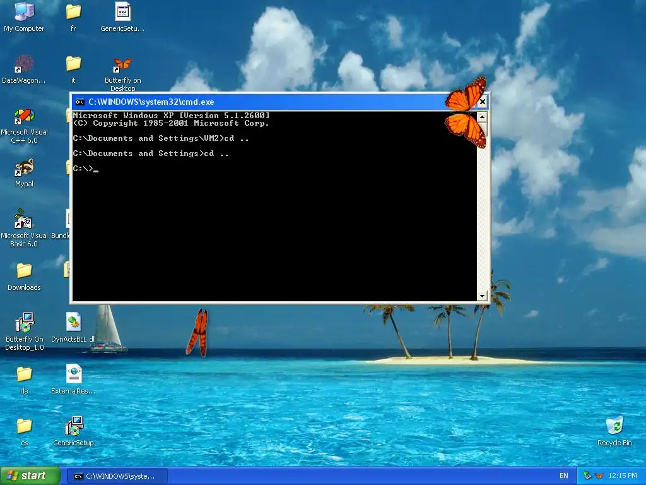Click the cmd scrollbar up arrow
The width and height of the screenshot is (646, 485).
[481, 117]
